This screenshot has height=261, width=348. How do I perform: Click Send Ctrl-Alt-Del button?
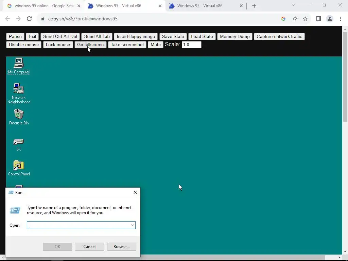pos(60,37)
